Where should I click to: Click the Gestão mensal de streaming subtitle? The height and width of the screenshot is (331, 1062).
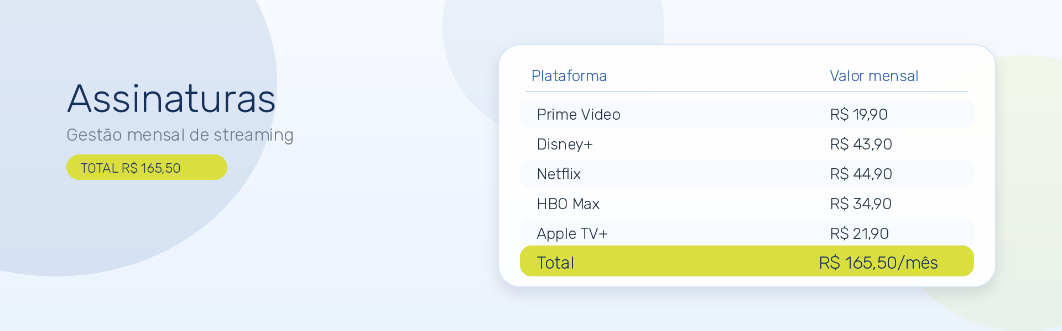pyautogui.click(x=180, y=135)
